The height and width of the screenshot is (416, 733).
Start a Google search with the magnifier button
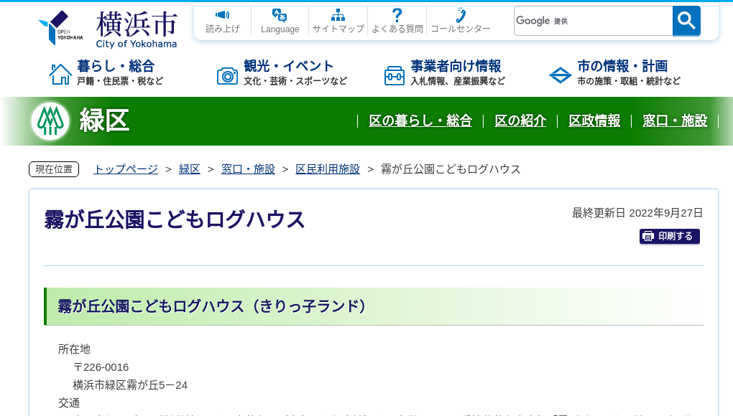tap(686, 21)
